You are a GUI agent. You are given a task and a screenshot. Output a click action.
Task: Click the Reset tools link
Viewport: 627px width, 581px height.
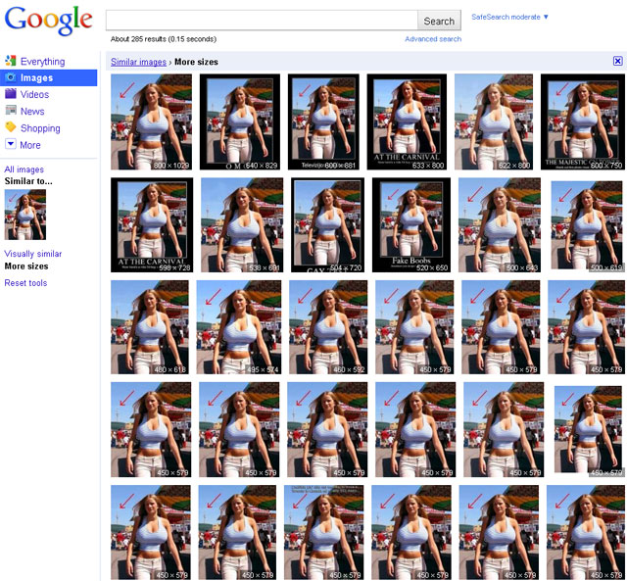tap(25, 283)
